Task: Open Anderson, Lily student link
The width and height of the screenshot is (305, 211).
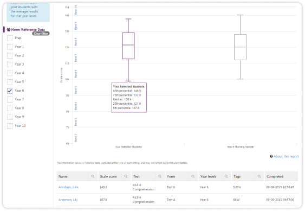Action: pos(68,200)
